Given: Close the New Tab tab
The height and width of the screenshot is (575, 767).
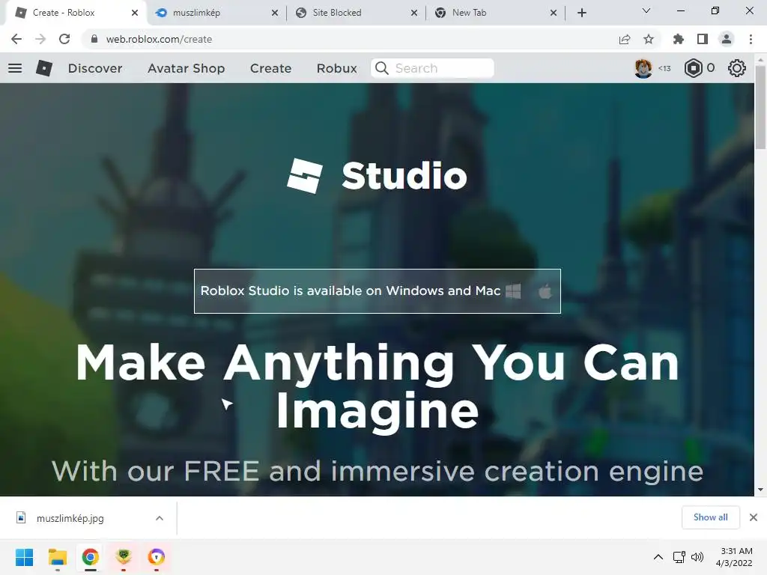Looking at the screenshot, I should 554,13.
